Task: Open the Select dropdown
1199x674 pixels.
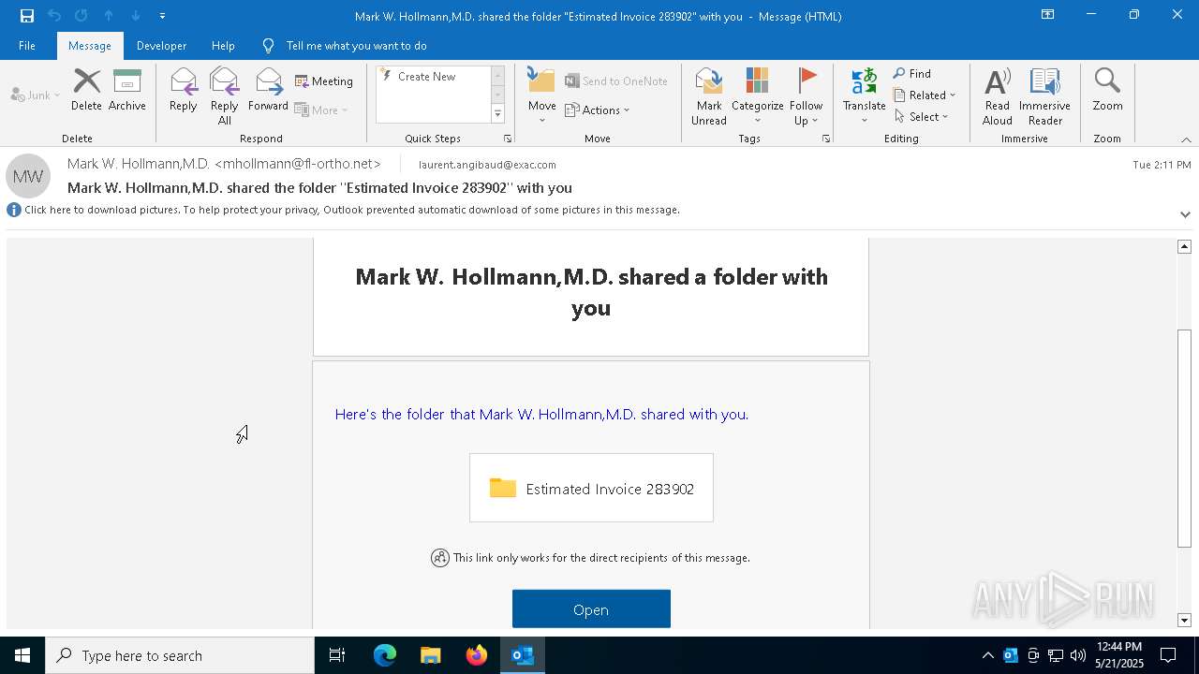Action: coord(922,117)
